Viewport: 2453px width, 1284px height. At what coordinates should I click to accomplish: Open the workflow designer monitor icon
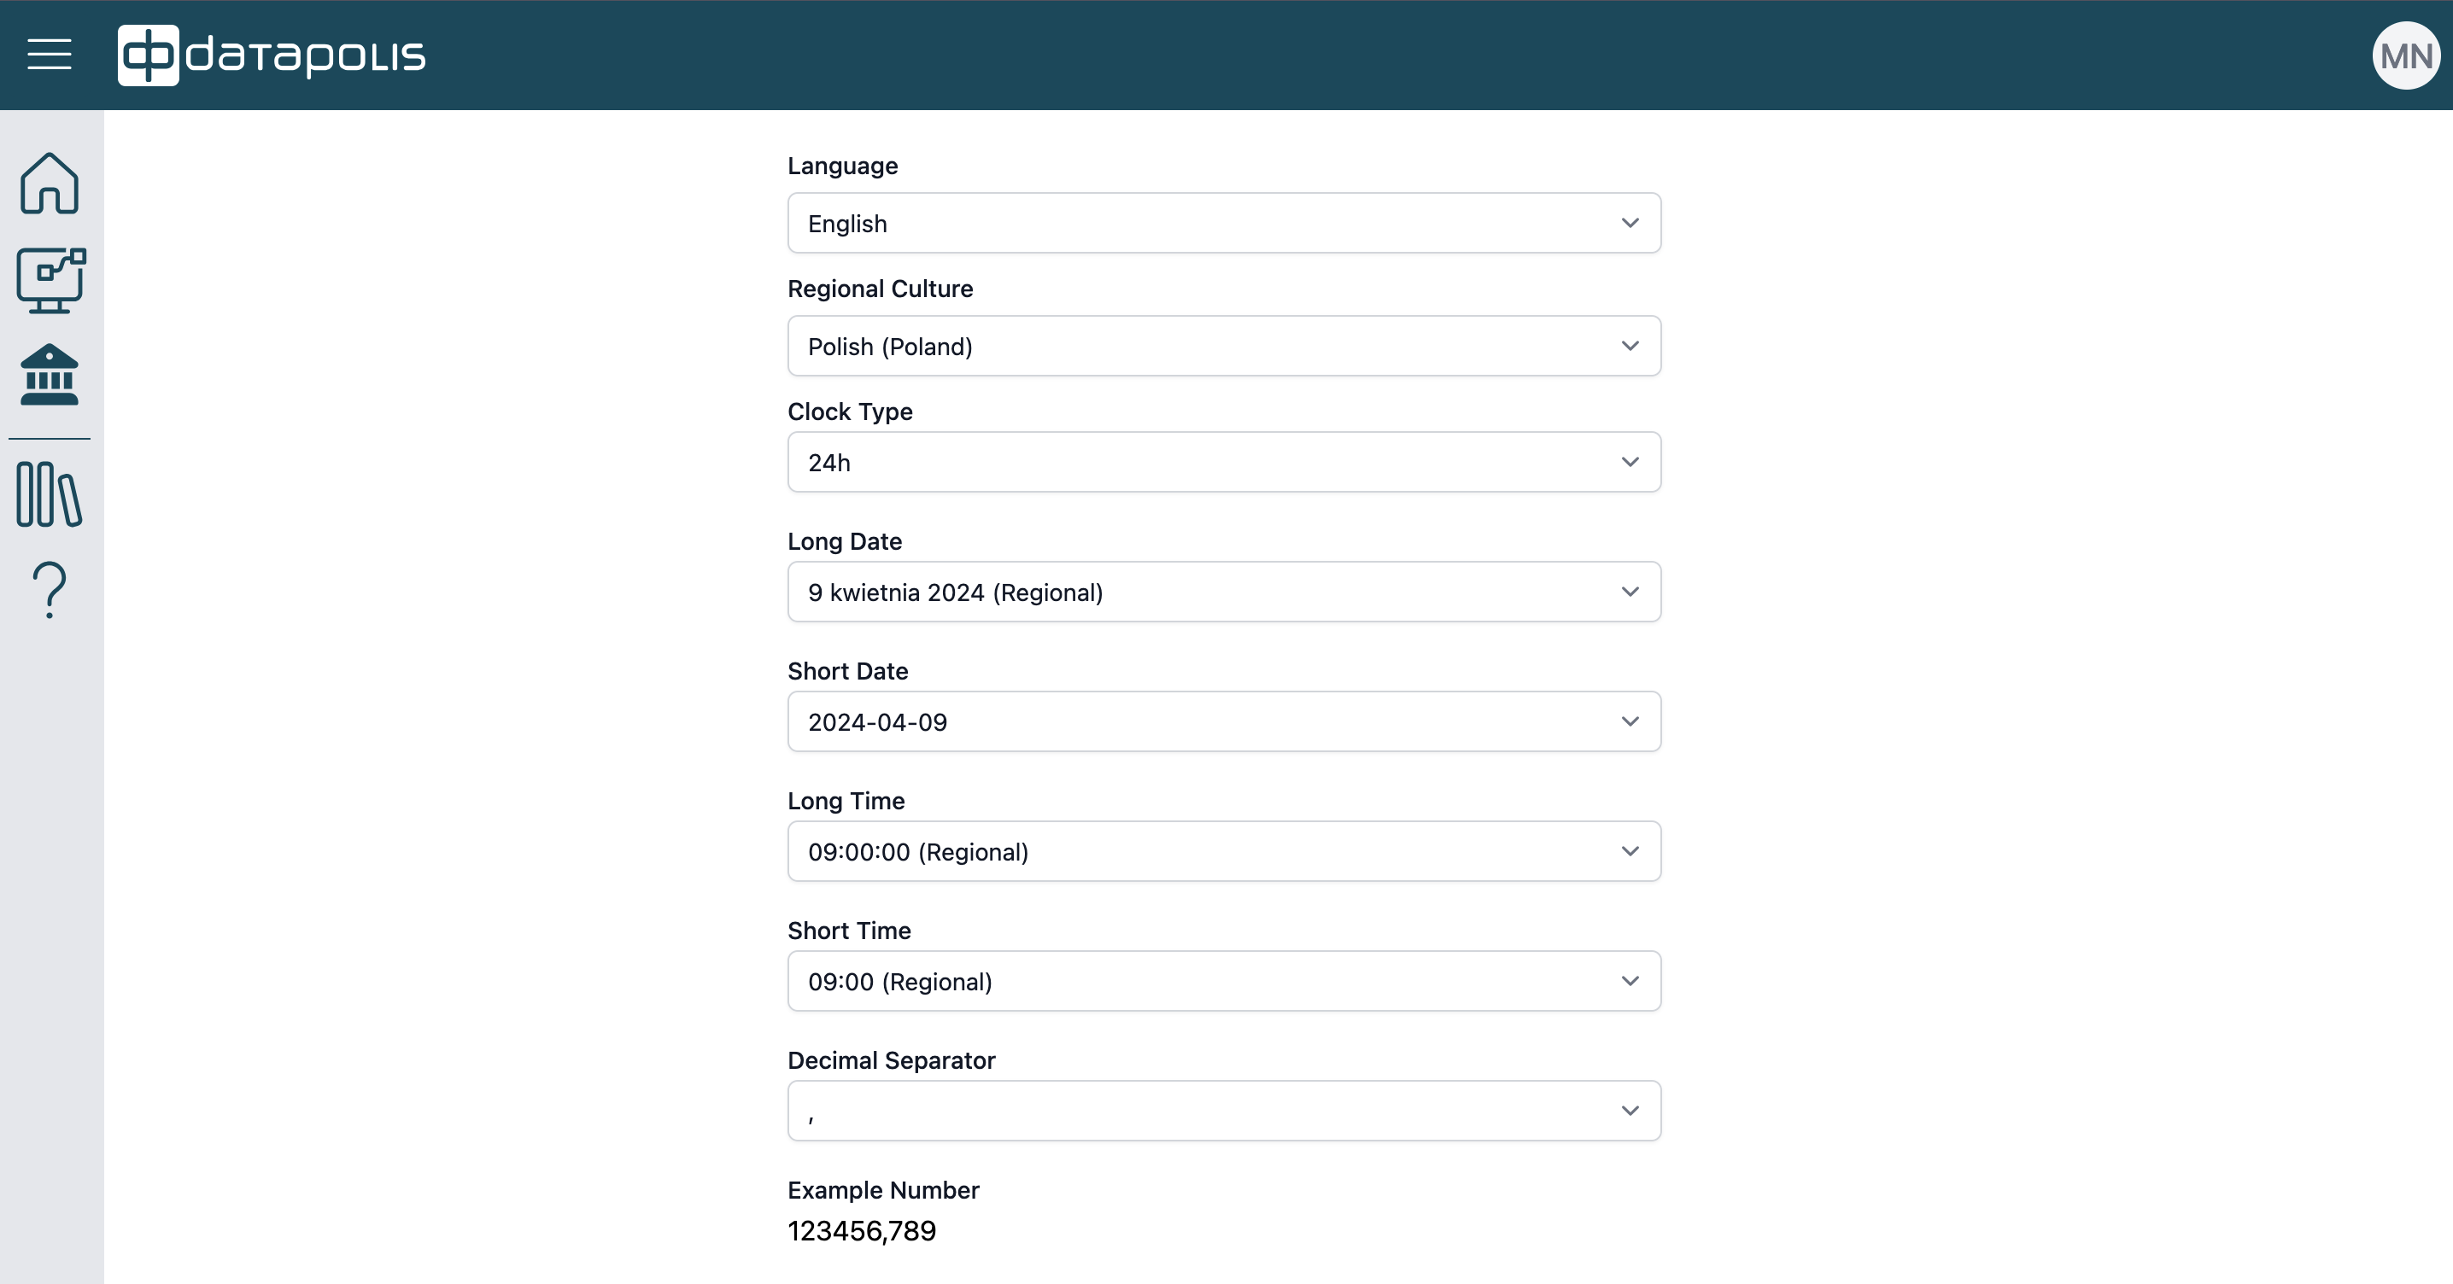click(50, 281)
